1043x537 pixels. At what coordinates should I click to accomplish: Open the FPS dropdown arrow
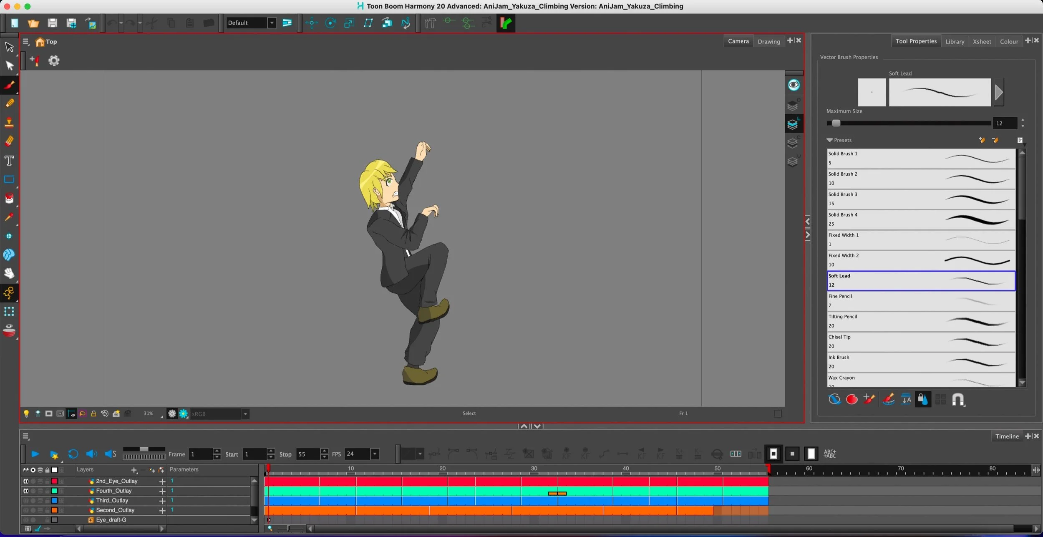[x=375, y=454]
